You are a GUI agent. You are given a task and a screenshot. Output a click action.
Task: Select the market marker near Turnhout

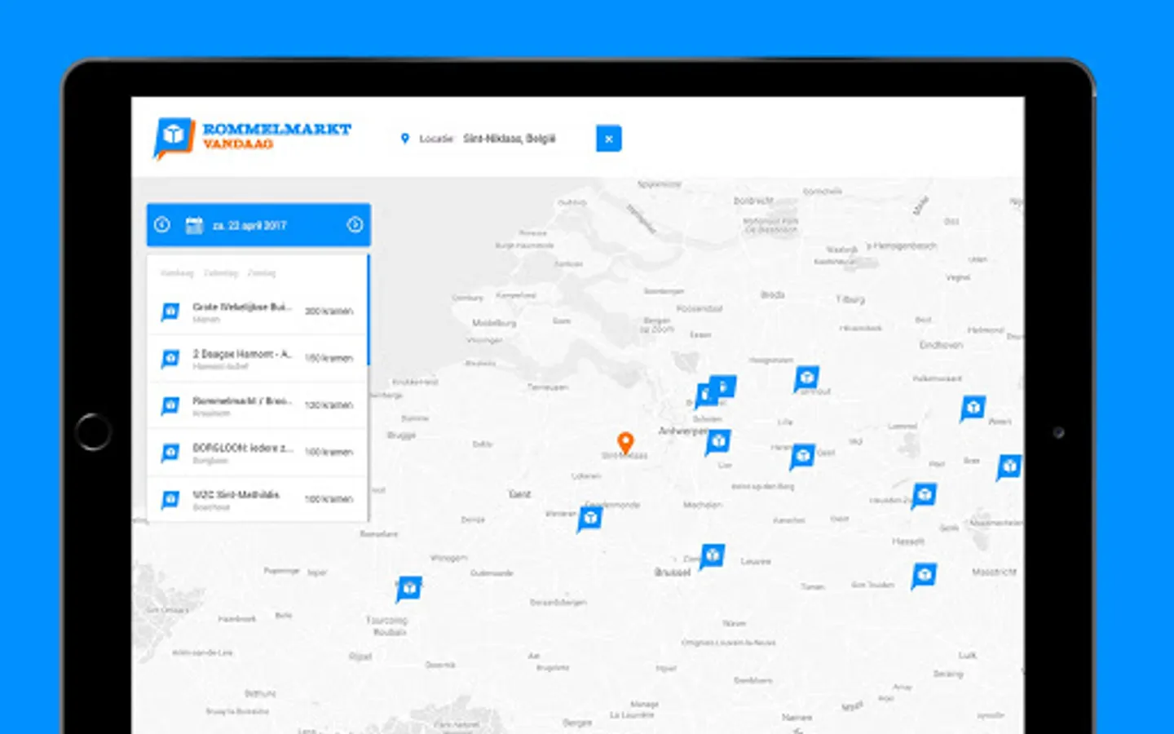tap(806, 378)
